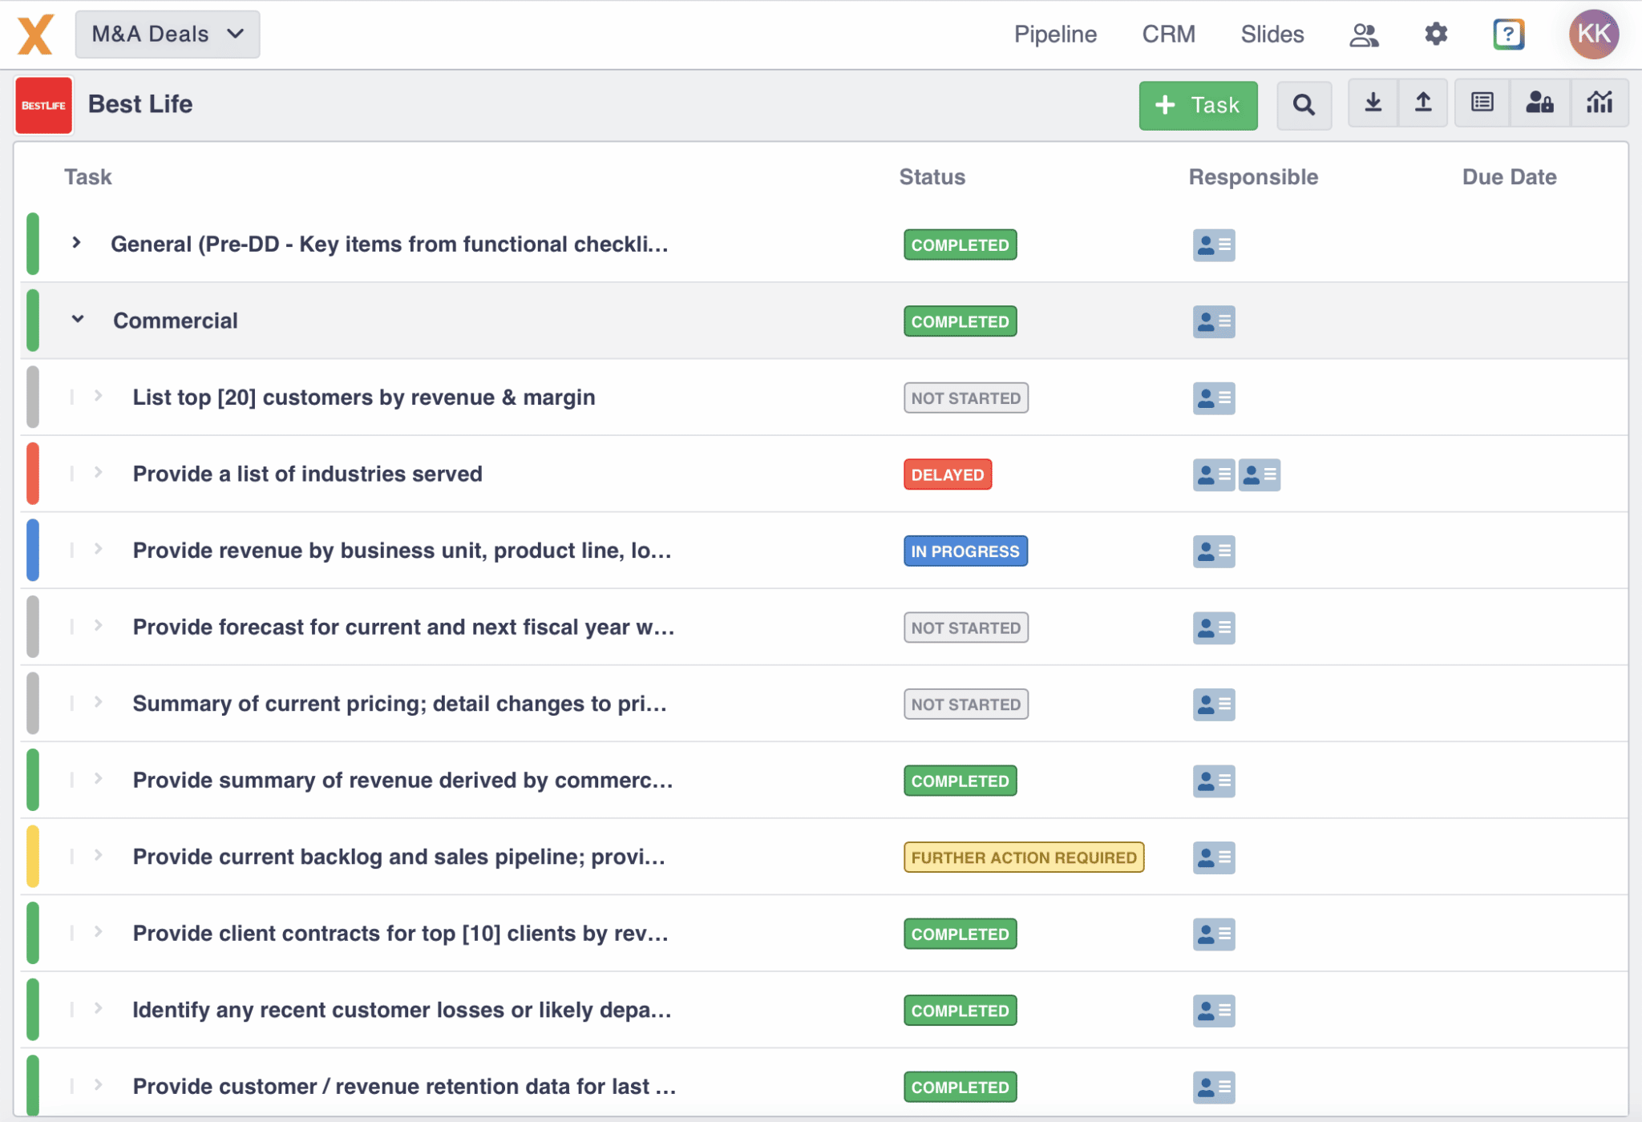Open the user permissions lock icon
Viewport: 1642px width, 1122px height.
[1539, 103]
